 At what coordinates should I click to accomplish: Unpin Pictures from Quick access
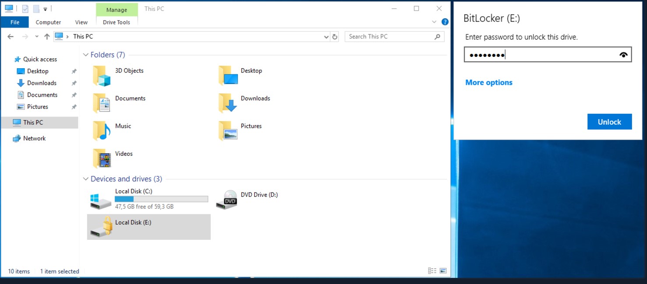tap(74, 107)
